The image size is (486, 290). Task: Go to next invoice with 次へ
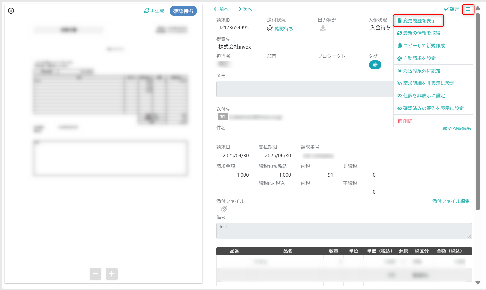click(245, 9)
